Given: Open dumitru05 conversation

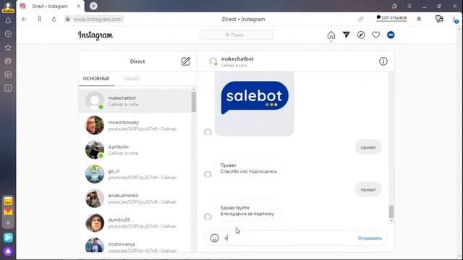Looking at the screenshot, I should pyautogui.click(x=135, y=223).
